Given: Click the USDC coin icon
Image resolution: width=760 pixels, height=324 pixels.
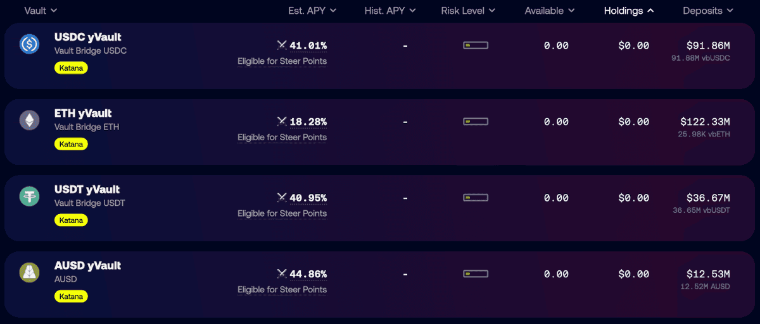Looking at the screenshot, I should coord(30,44).
